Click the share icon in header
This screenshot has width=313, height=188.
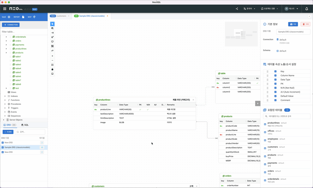[x=237, y=9]
